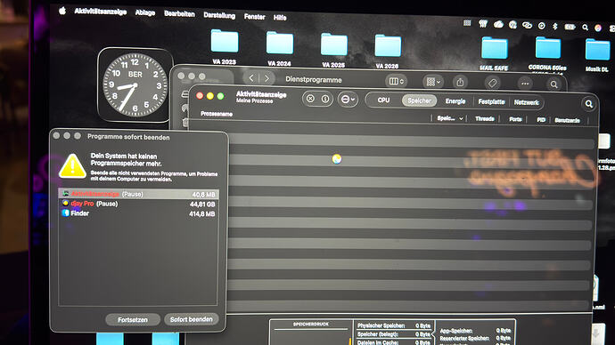Select djay Pro (Pause) in the list
The image size is (615, 345).
(138, 204)
